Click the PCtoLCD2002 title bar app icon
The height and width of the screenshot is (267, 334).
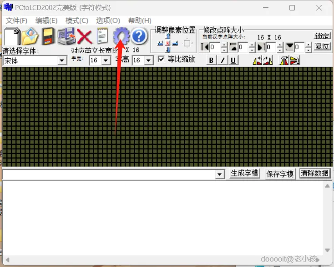pos(8,7)
